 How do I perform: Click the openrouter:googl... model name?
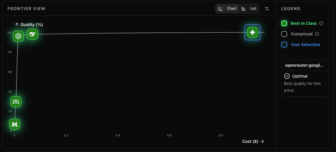coord(304,65)
